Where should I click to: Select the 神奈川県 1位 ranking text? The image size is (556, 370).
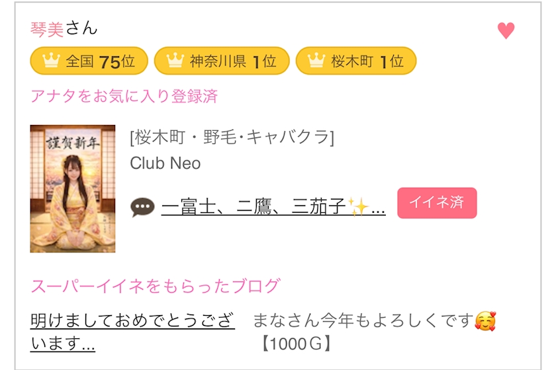233,61
